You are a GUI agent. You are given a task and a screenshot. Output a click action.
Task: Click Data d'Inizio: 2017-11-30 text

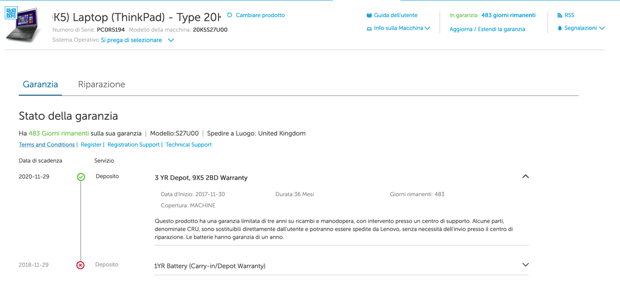click(x=193, y=194)
